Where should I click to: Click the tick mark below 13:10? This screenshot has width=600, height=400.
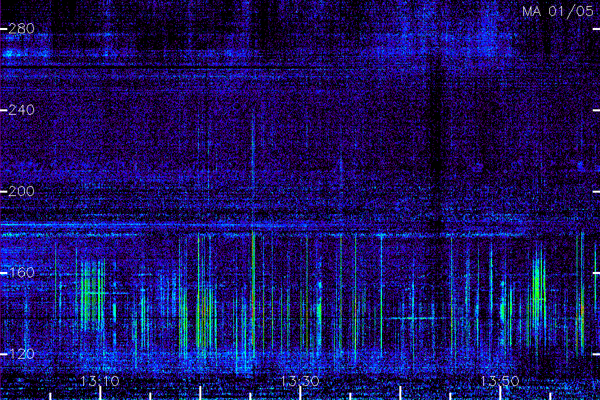pyautogui.click(x=100, y=393)
